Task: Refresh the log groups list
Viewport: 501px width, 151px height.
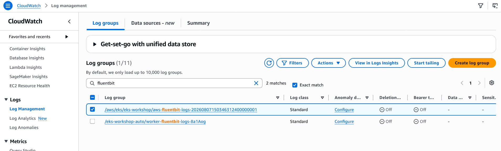Action: point(269,63)
